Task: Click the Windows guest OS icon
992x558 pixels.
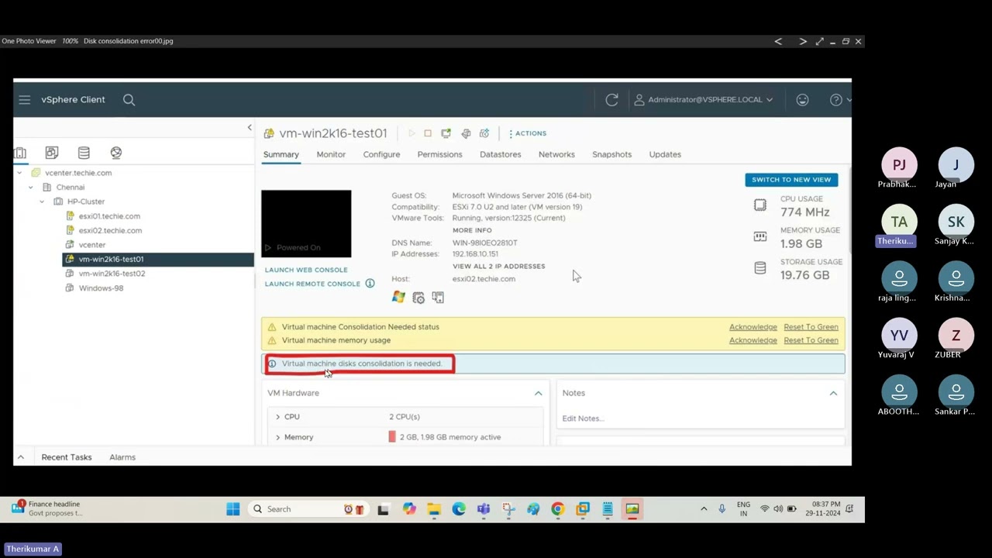Action: pyautogui.click(x=398, y=298)
